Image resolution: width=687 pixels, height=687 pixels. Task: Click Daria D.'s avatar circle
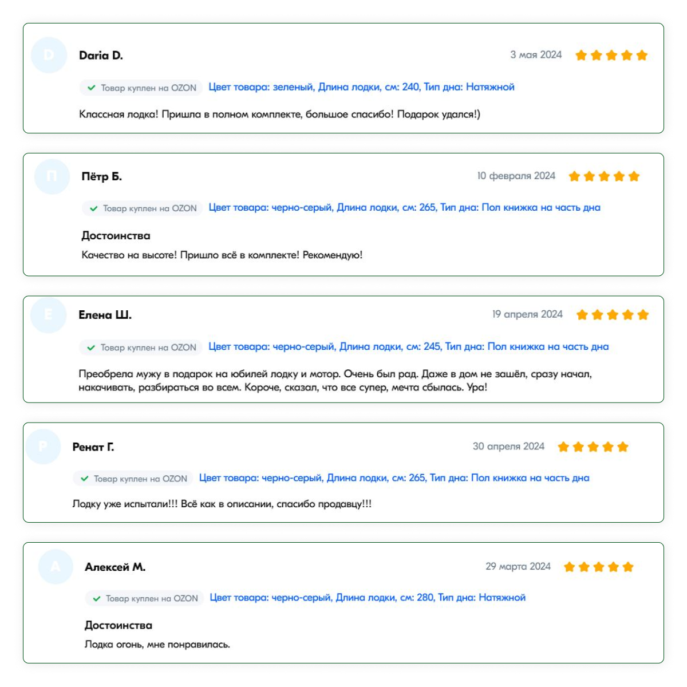tap(49, 55)
